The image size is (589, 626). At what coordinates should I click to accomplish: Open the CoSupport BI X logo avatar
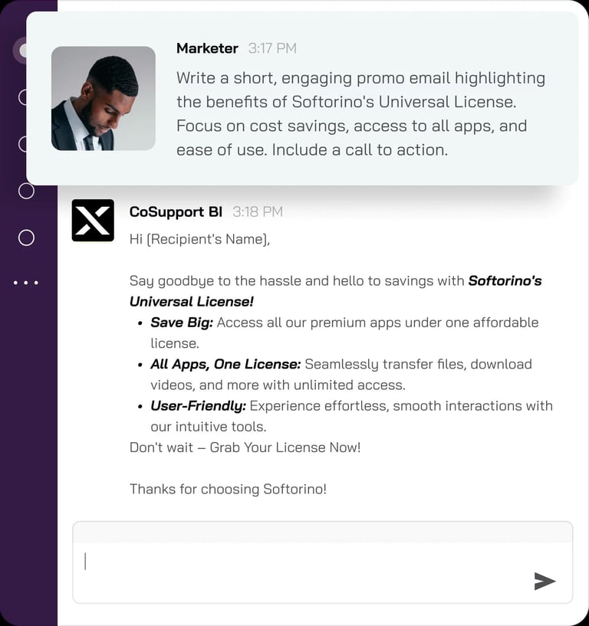point(93,221)
